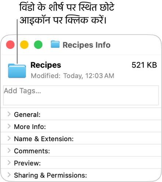The width and height of the screenshot is (162, 182).
Task: Click in the Add Tags field
Action: 81,95
